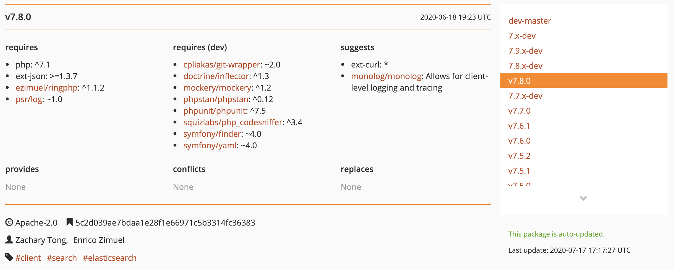
Task: Open the symfony/yaml dev requirement
Action: (x=209, y=145)
